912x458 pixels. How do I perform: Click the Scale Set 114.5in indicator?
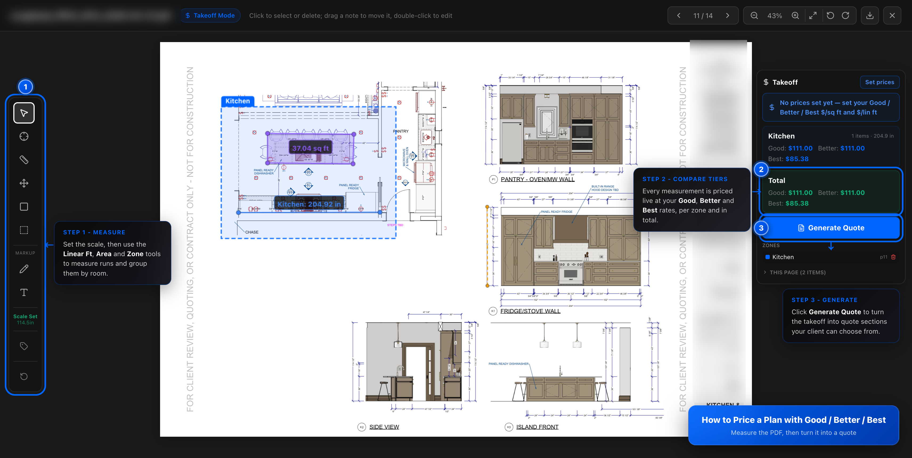coord(25,319)
